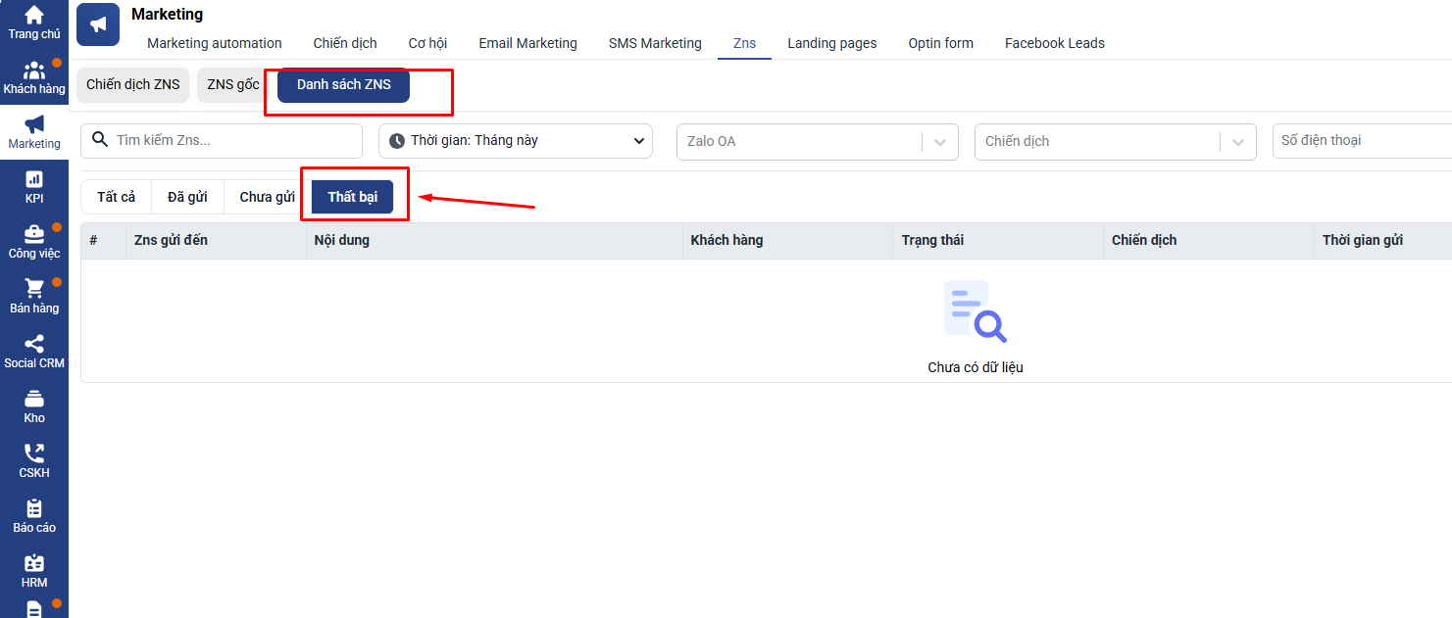The image size is (1452, 618).
Task: Open HRM module icon
Action: 34,564
